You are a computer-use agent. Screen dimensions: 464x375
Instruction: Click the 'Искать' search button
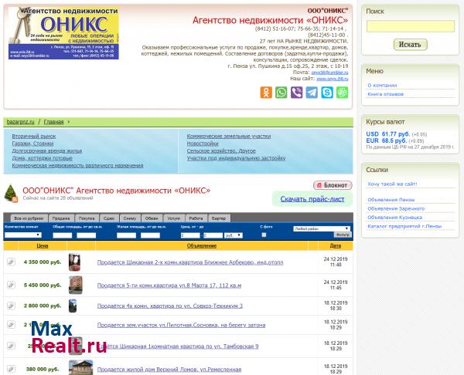pyautogui.click(x=410, y=45)
